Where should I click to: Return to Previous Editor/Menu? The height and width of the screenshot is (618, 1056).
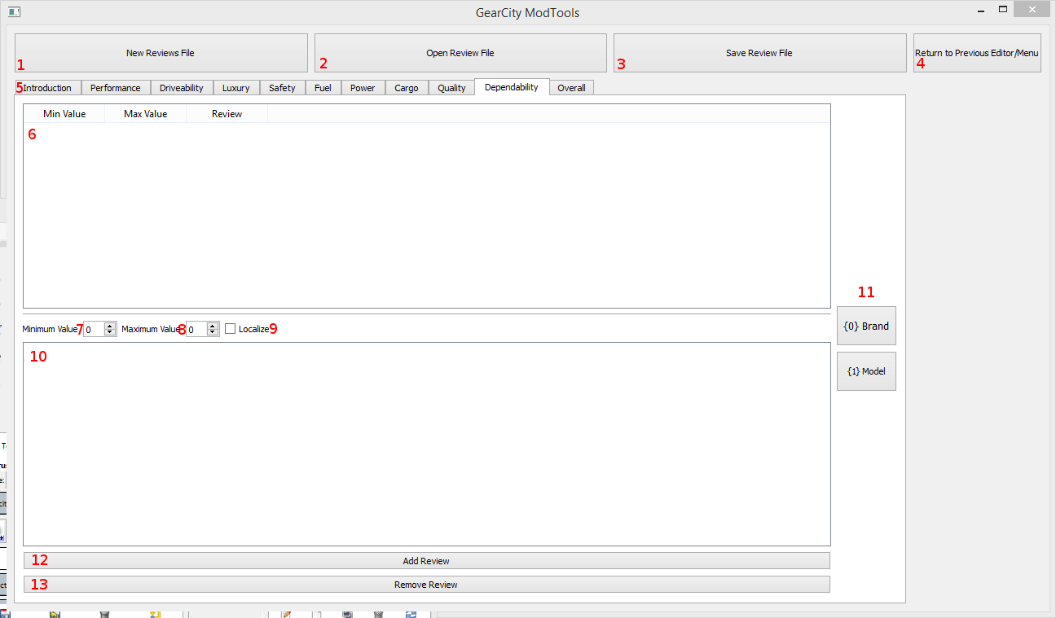pyautogui.click(x=977, y=53)
